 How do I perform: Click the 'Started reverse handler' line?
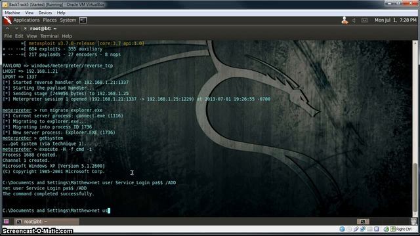click(x=66, y=83)
